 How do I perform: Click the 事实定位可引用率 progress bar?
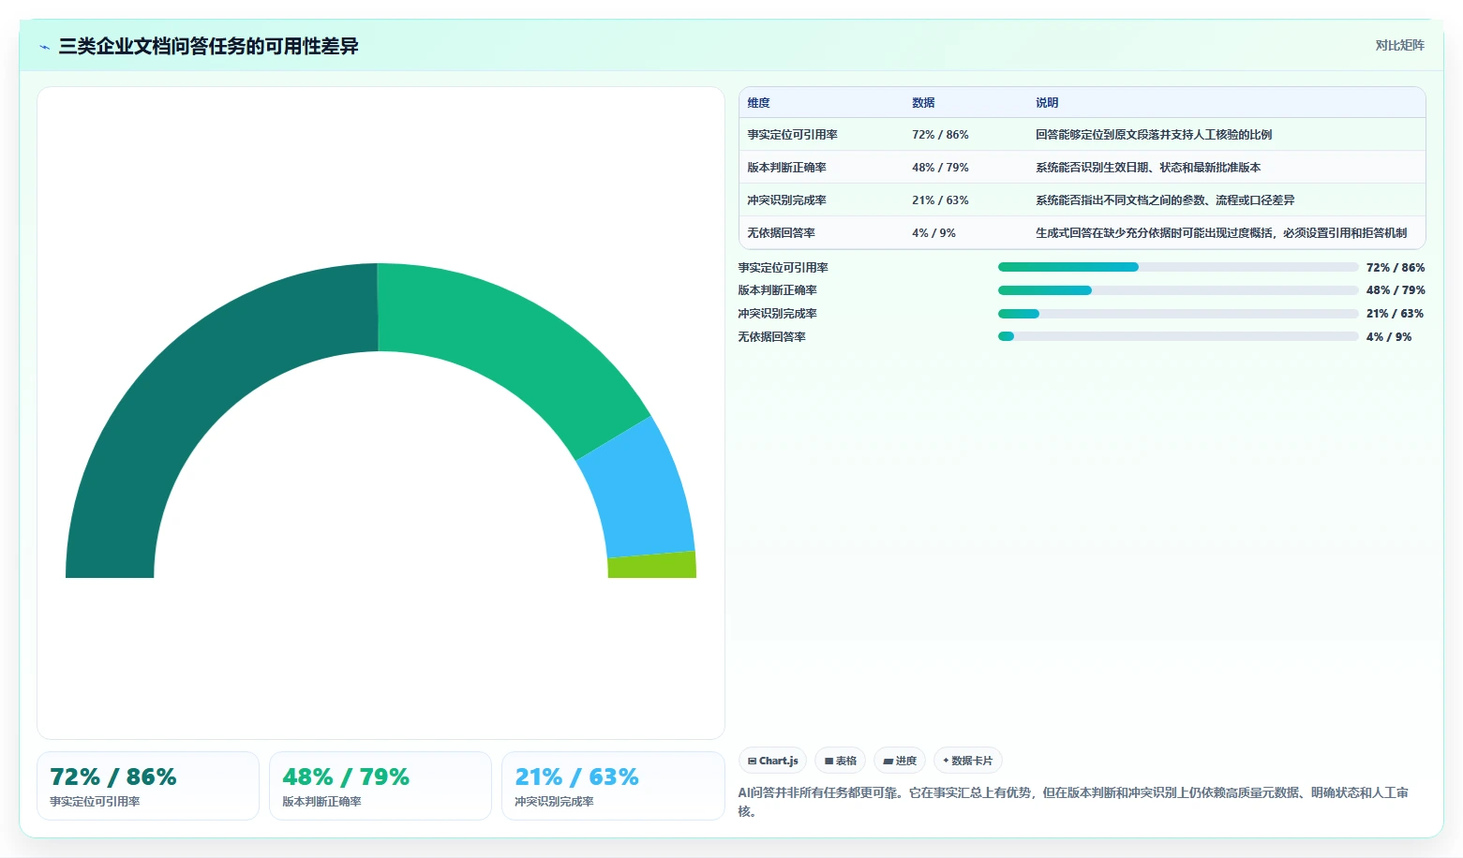tap(1178, 267)
